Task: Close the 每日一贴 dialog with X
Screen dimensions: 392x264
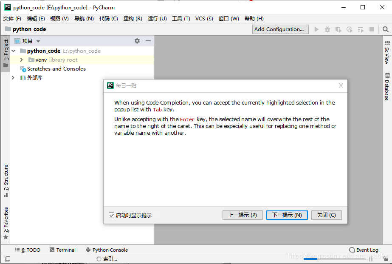Action: click(x=341, y=85)
